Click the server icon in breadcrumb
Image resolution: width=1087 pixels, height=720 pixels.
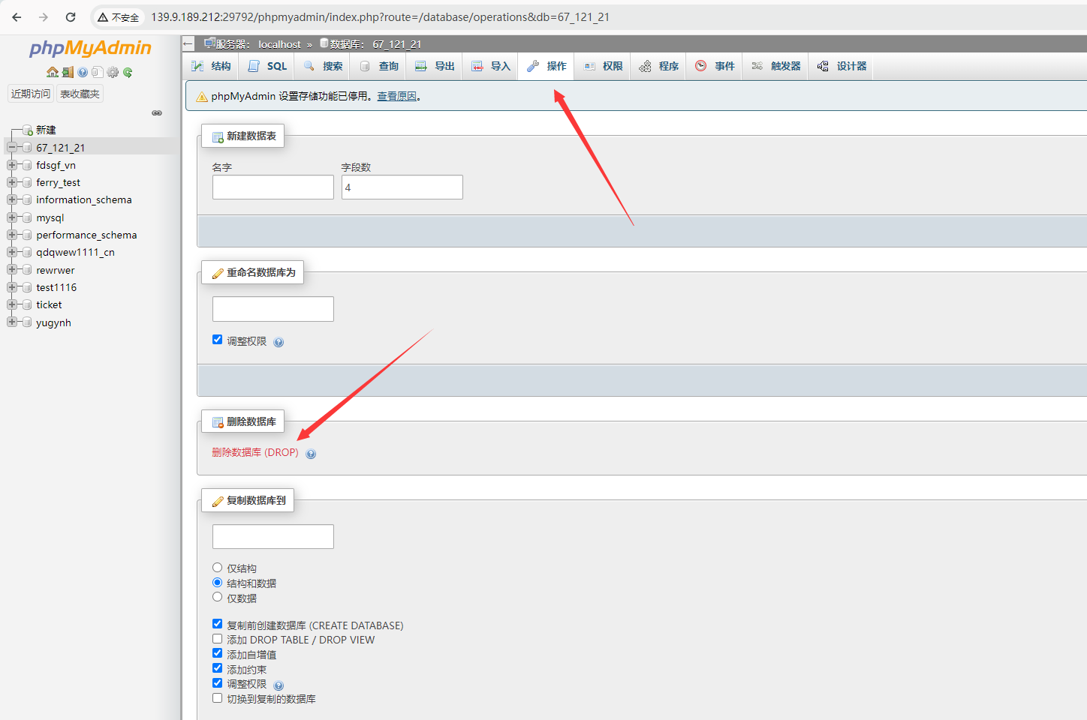click(x=210, y=43)
